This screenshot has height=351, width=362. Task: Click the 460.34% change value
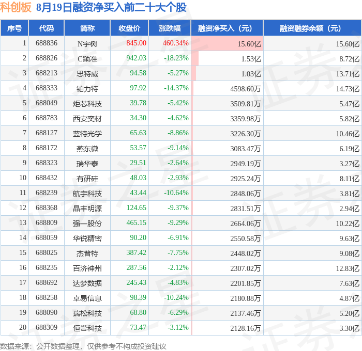pyautogui.click(x=175, y=43)
